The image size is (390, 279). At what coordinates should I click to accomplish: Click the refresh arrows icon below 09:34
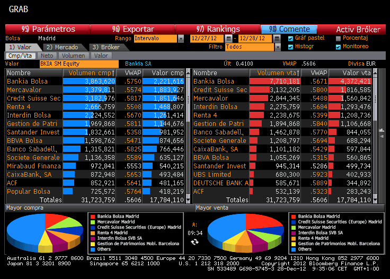195,242
